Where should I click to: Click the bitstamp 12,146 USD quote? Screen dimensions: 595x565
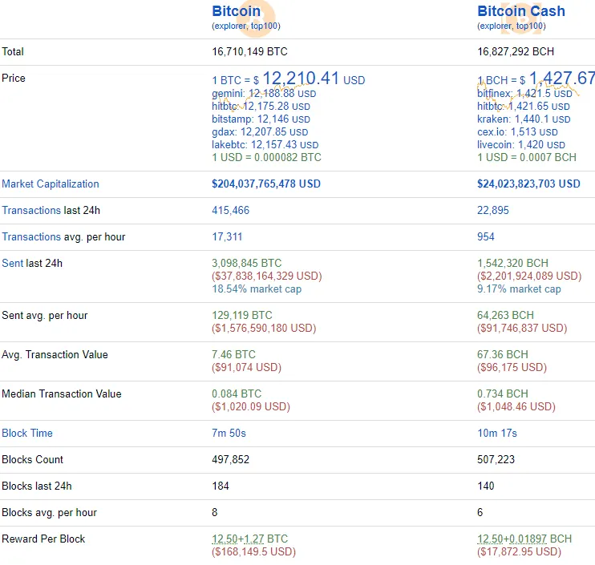point(261,119)
